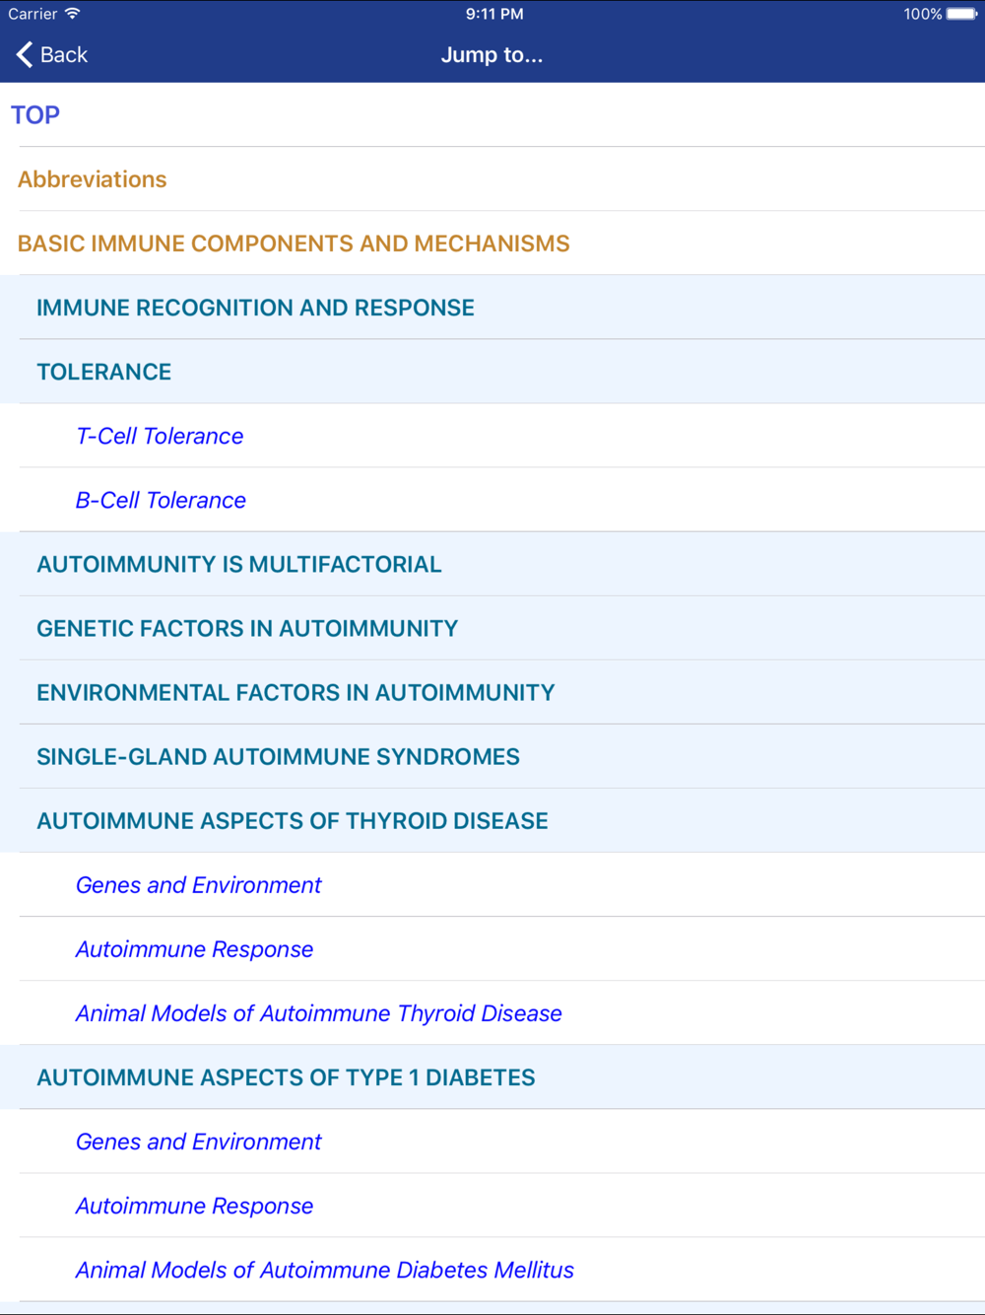Screen dimensions: 985x1315
Task: Select Animal Models of Autoimmune Diabetes Mellitus
Action: (492, 1268)
